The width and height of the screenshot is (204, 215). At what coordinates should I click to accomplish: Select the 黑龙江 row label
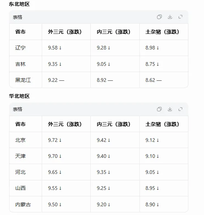pyautogui.click(x=23, y=80)
